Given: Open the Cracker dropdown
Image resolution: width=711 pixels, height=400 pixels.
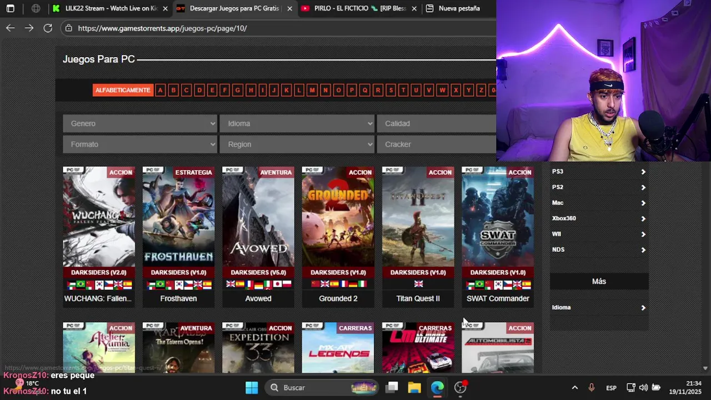Looking at the screenshot, I should click(437, 144).
